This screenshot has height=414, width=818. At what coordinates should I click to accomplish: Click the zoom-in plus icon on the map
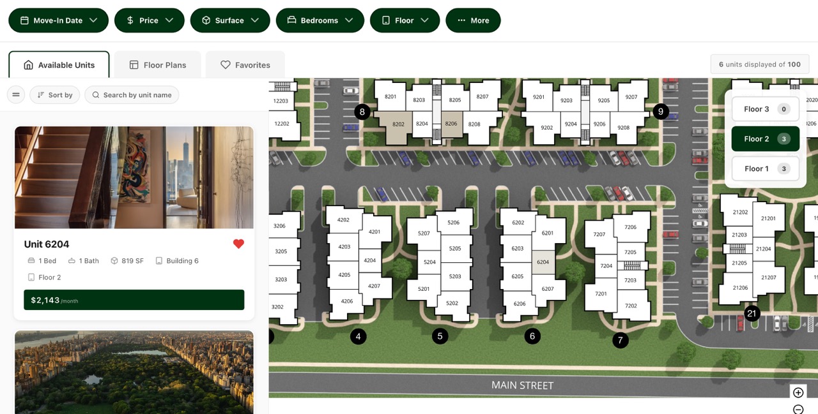click(798, 392)
